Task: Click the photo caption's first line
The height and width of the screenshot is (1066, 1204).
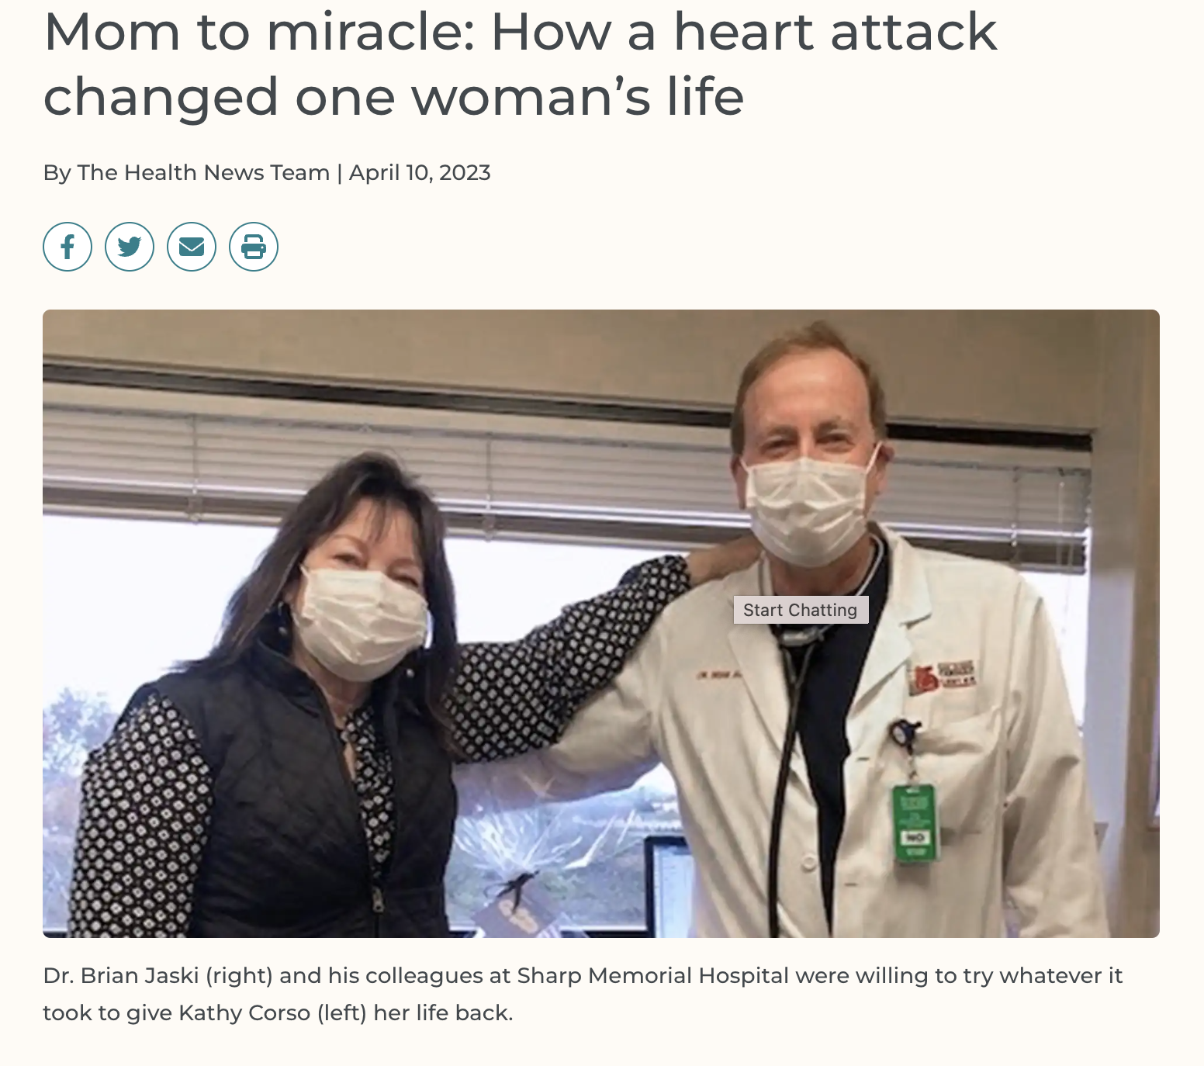Action: click(x=583, y=975)
